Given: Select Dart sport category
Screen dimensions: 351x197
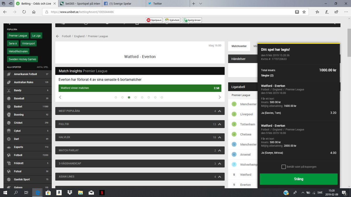Looking at the screenshot, I should [27, 139].
